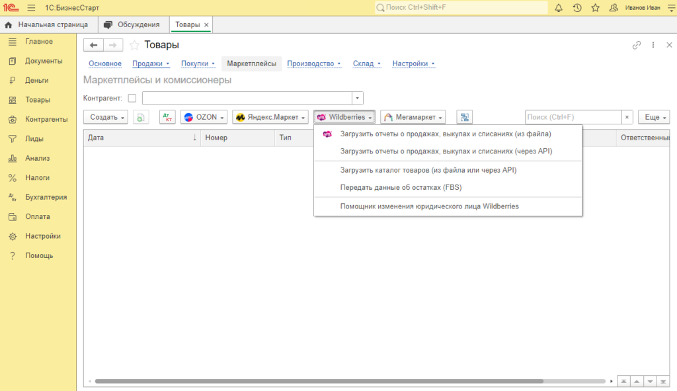The height and width of the screenshot is (391, 677).
Task: Open Документы section in sidebar
Action: click(43, 61)
